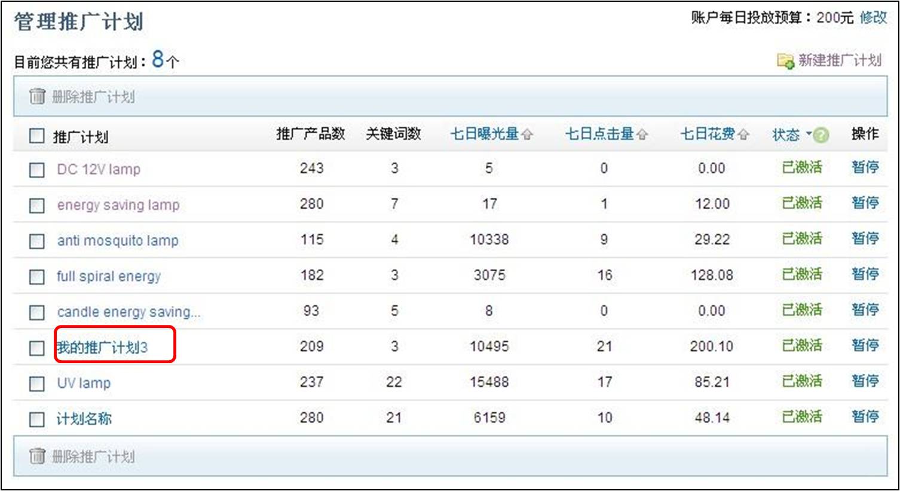Click the plan count number 8

tap(158, 59)
